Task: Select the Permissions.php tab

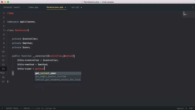Action: (55, 7)
